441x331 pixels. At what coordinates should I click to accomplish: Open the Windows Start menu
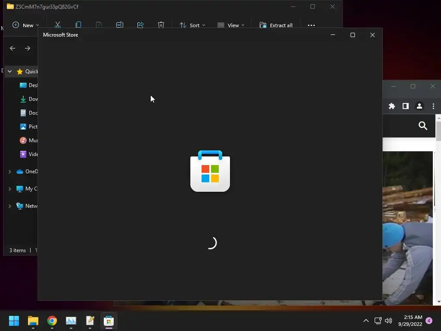pyautogui.click(x=14, y=321)
